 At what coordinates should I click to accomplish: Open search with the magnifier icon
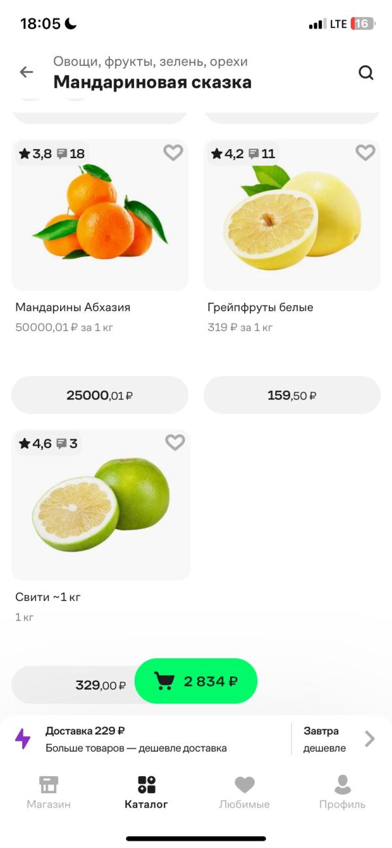click(x=366, y=73)
